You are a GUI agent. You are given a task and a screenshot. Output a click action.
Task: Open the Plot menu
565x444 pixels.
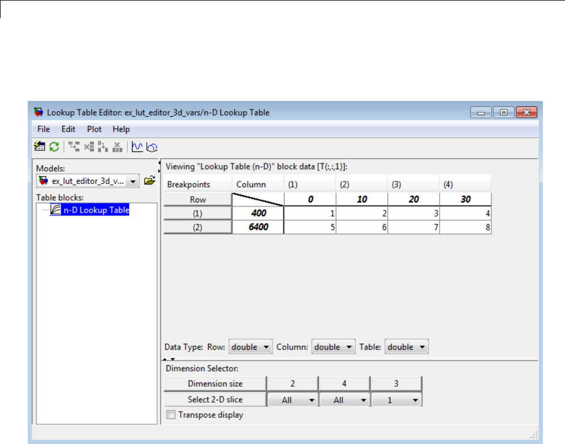[94, 129]
